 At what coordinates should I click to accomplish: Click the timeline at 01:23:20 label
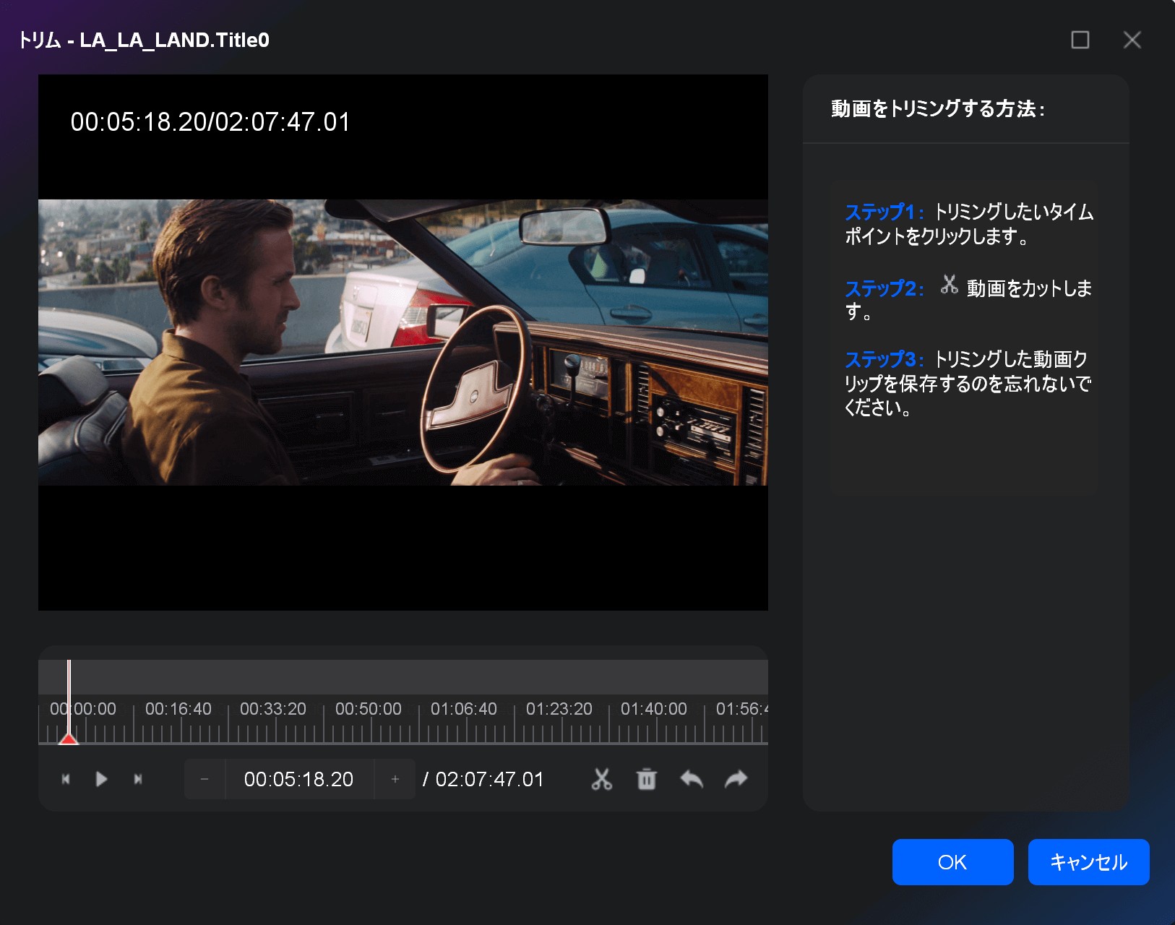tap(559, 709)
